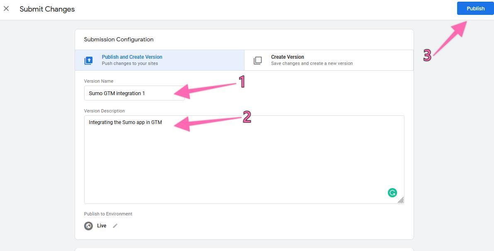This screenshot has height=251, width=494.
Task: Click the Live environment globe icon
Action: point(88,226)
